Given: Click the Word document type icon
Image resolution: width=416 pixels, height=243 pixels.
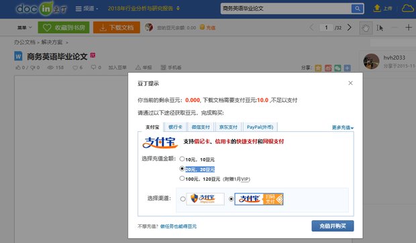Looking at the screenshot, I should point(18,56).
